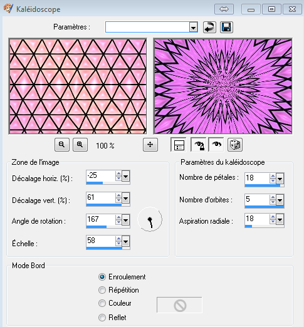Toggle the show/hide previews panel icon

point(179,145)
